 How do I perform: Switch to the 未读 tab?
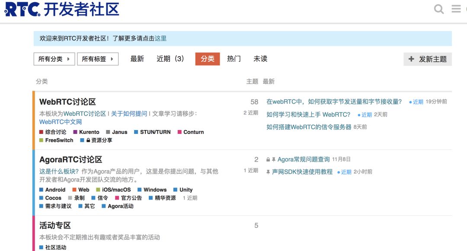coord(260,59)
